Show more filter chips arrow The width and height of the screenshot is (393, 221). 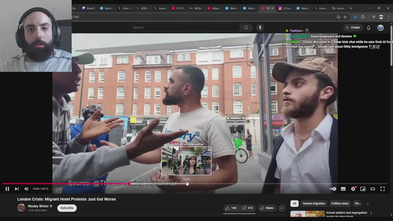point(368,204)
